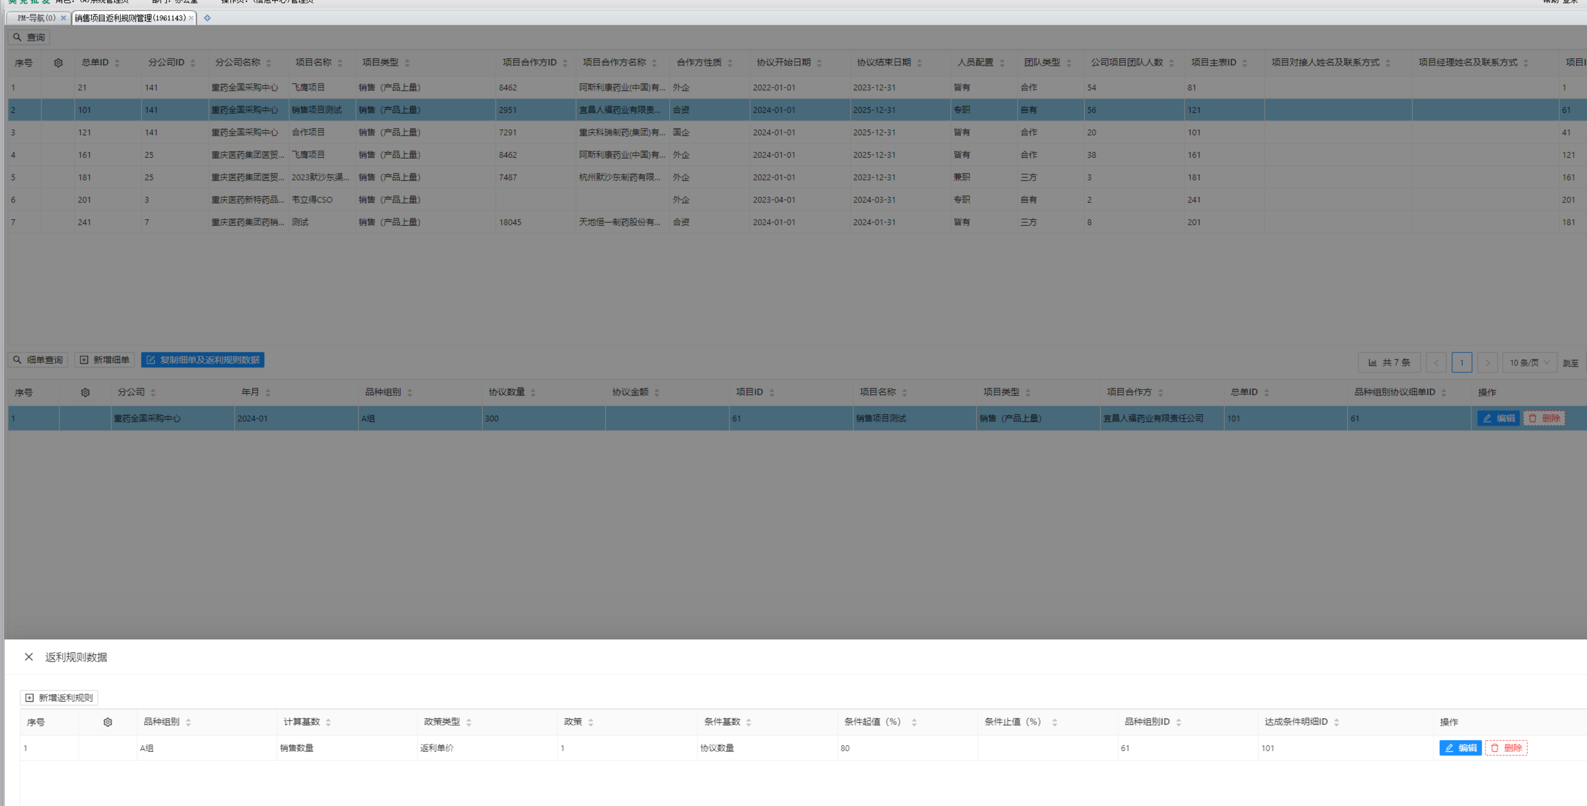Sort by 政策 column
The image size is (1587, 806).
pos(591,722)
